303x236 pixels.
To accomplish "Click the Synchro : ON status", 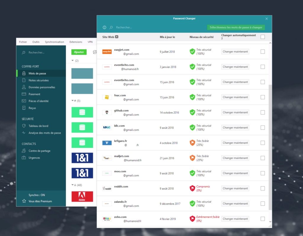I will (x=37, y=195).
